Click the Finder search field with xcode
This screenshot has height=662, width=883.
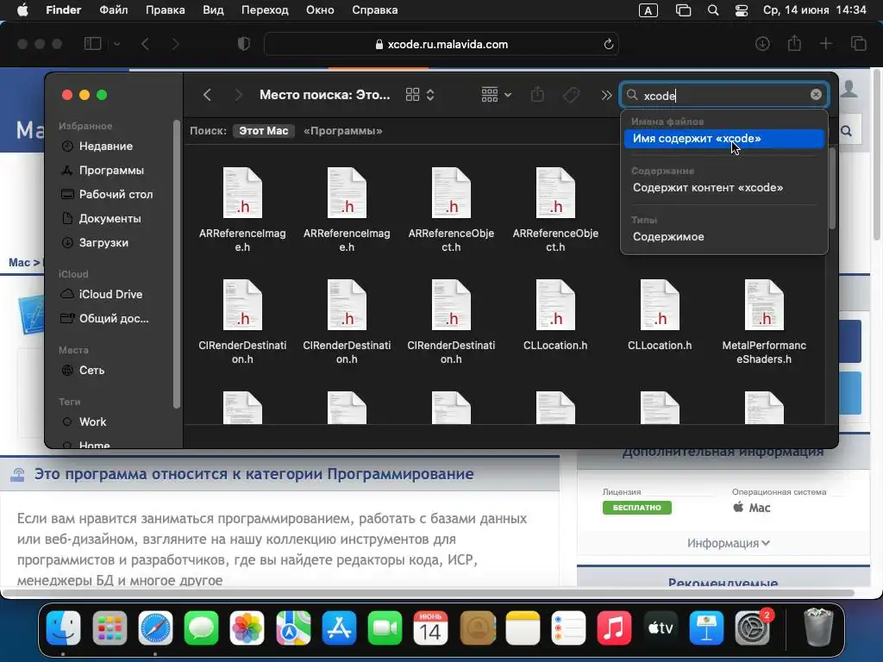(724, 95)
